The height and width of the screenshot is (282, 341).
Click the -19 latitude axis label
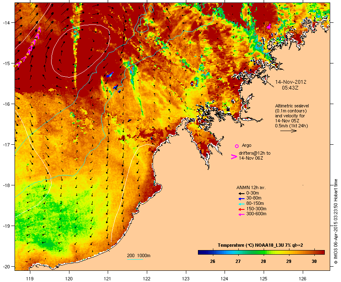pos(6,226)
